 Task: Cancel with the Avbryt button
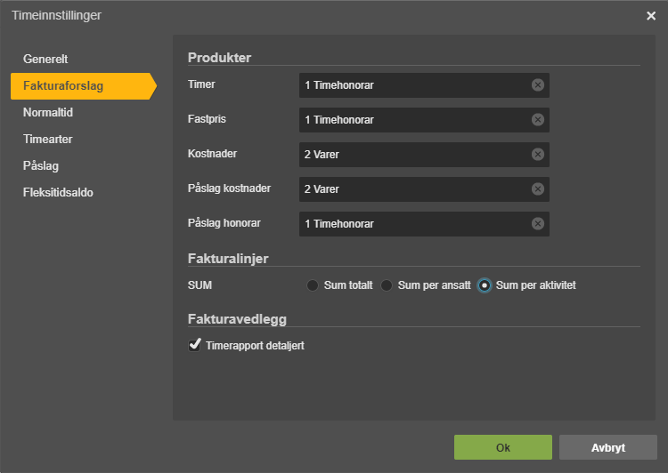click(x=608, y=447)
